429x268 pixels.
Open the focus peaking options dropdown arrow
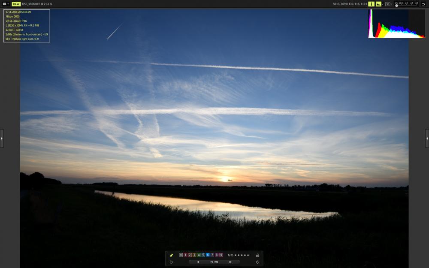point(391,4)
